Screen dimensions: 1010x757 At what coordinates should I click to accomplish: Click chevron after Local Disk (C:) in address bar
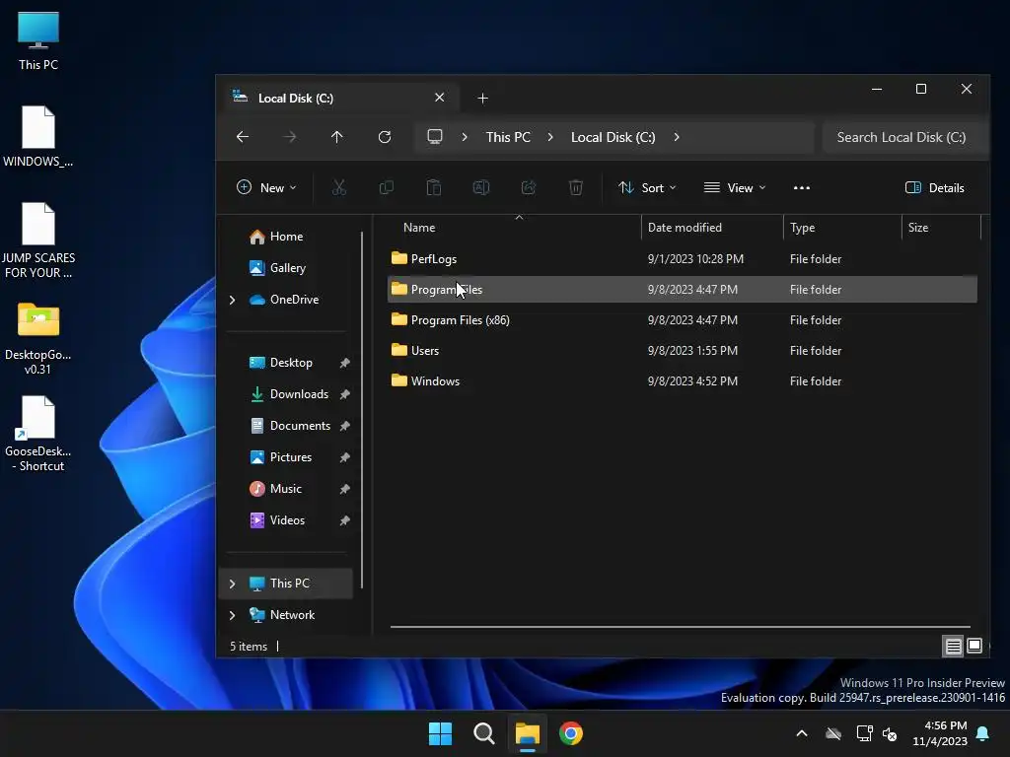click(677, 137)
